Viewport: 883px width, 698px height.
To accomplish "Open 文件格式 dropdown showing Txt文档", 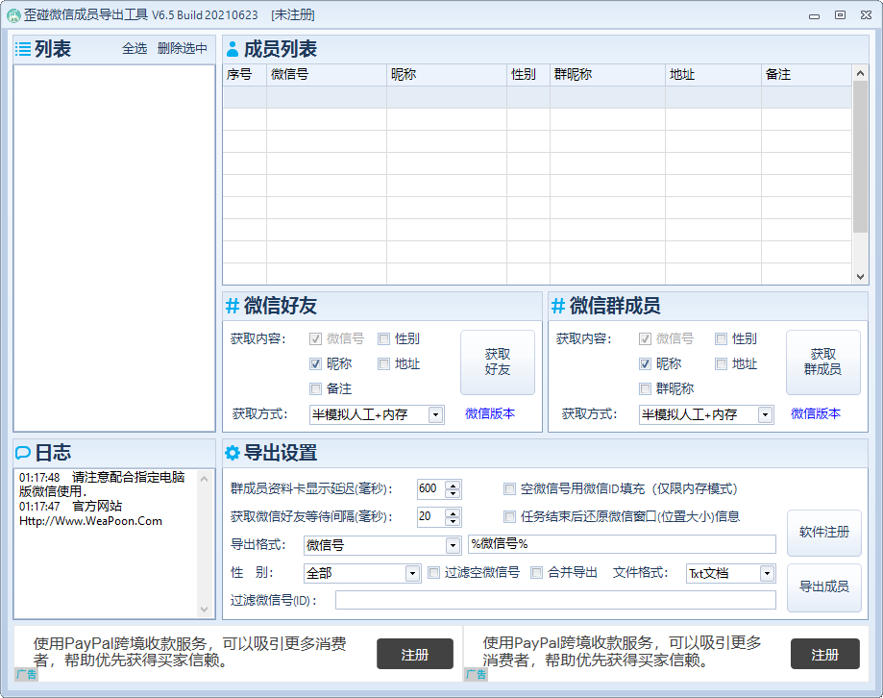I will (767, 574).
